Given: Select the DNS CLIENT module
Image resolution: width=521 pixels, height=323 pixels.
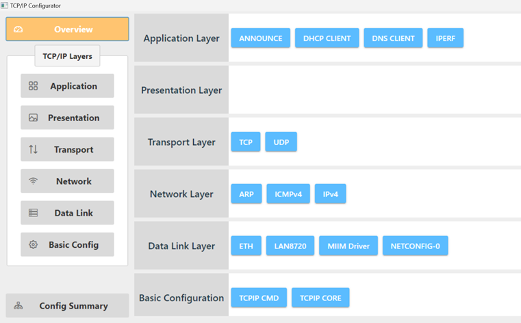Looking at the screenshot, I should (x=393, y=38).
